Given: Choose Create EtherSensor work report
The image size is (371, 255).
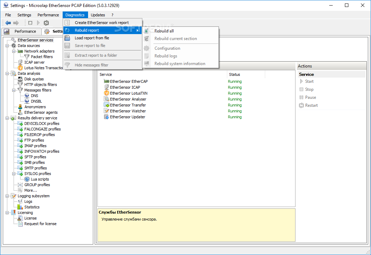Looking at the screenshot, I should tap(102, 23).
